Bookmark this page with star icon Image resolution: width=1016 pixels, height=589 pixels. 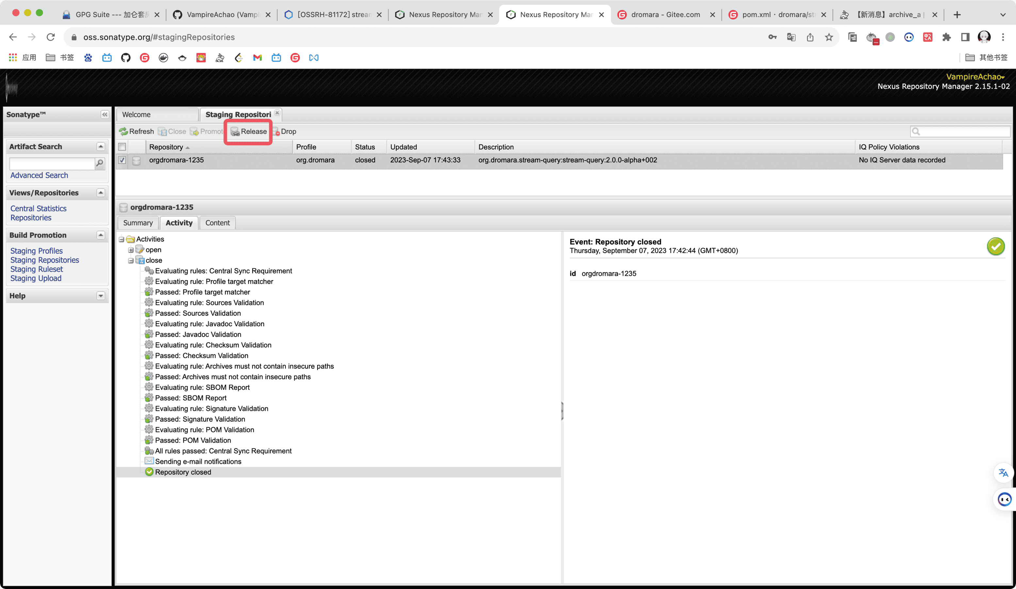tap(829, 37)
